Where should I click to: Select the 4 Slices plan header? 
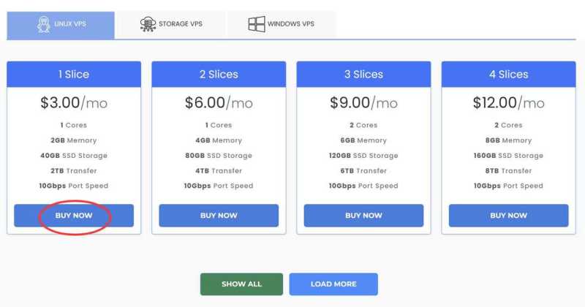coord(508,75)
